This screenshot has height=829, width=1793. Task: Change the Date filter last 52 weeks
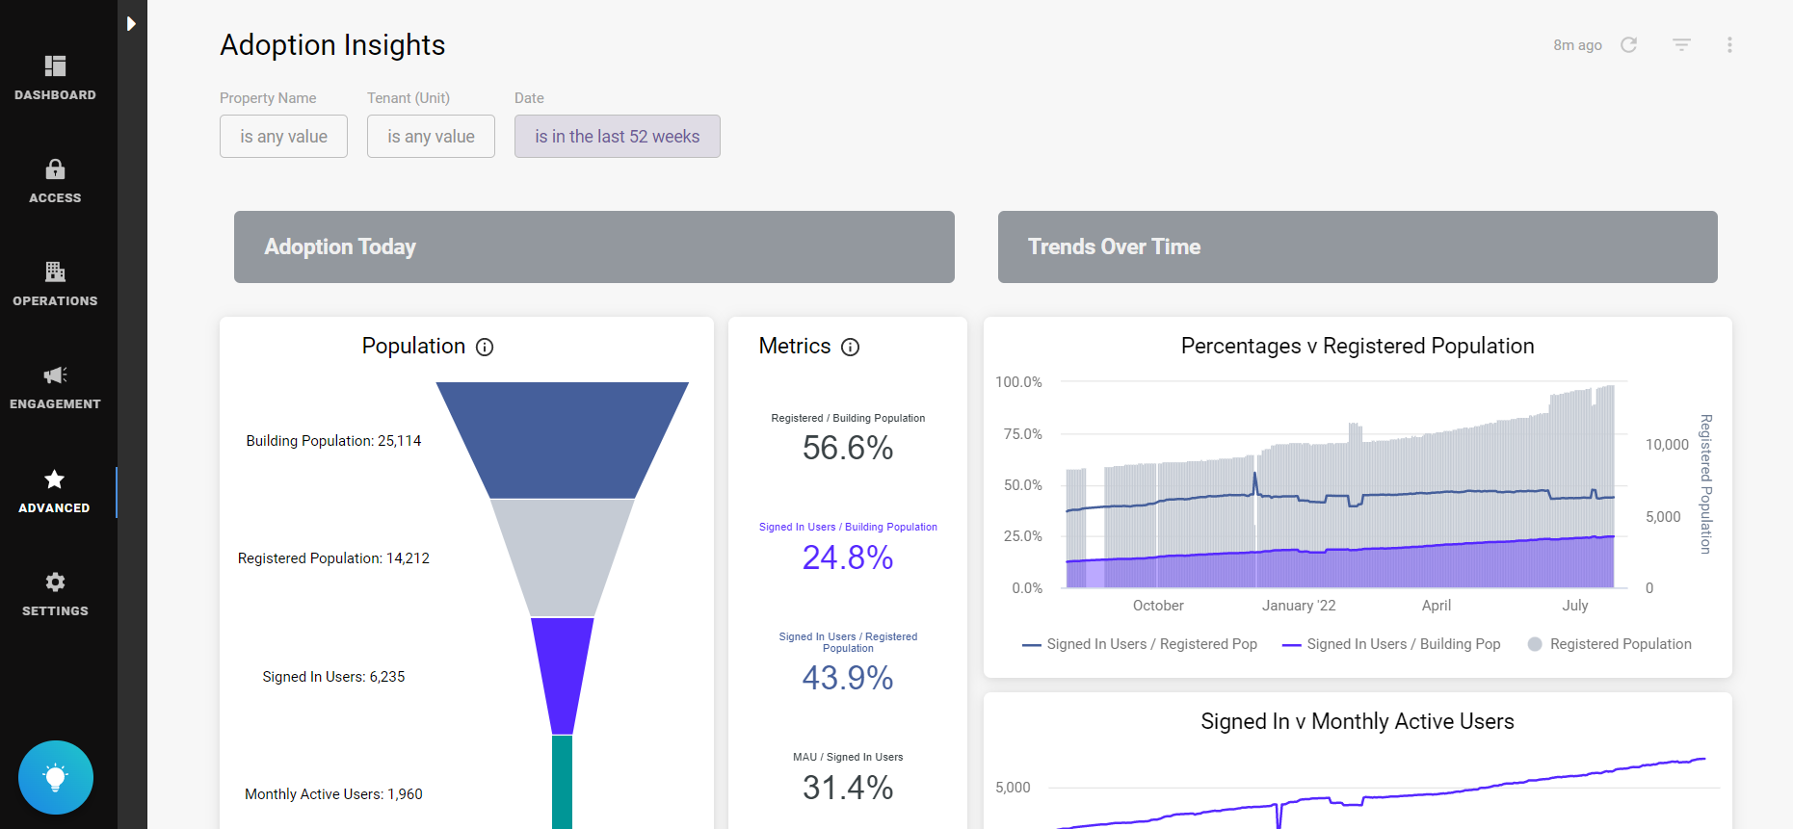617,137
